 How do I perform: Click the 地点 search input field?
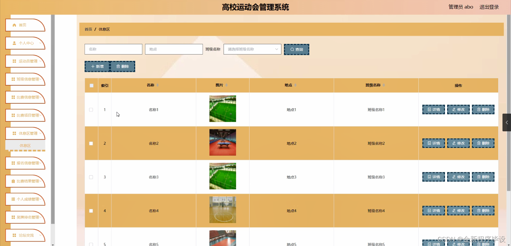point(174,49)
